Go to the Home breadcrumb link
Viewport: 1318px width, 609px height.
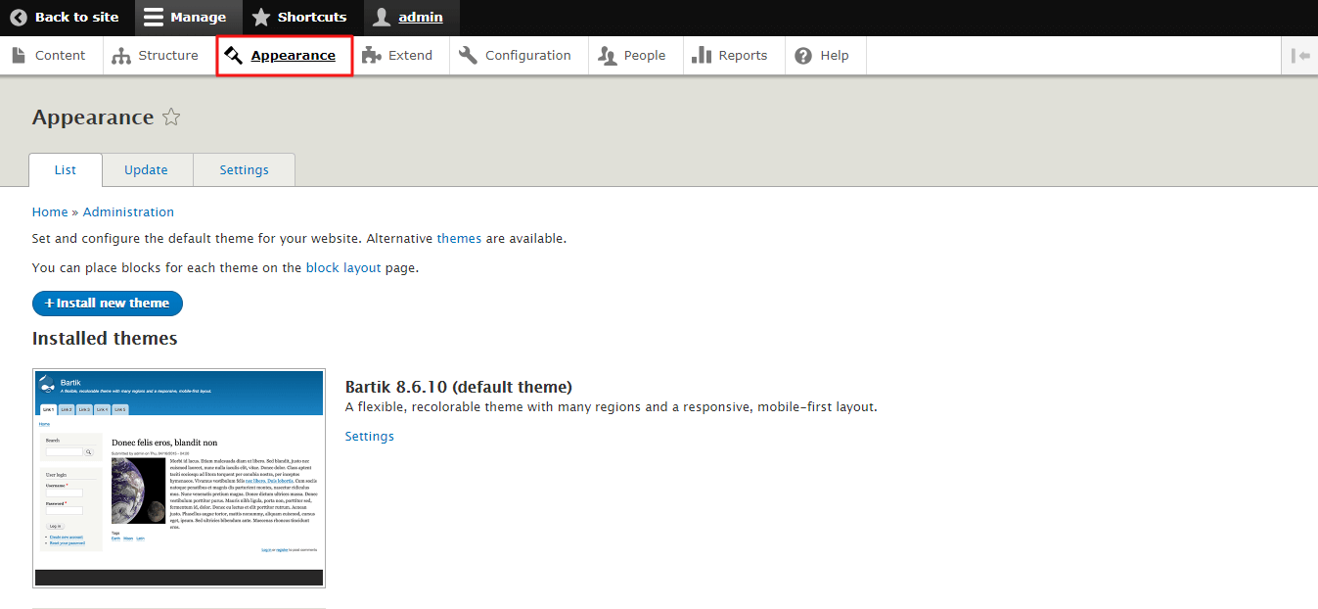(50, 211)
